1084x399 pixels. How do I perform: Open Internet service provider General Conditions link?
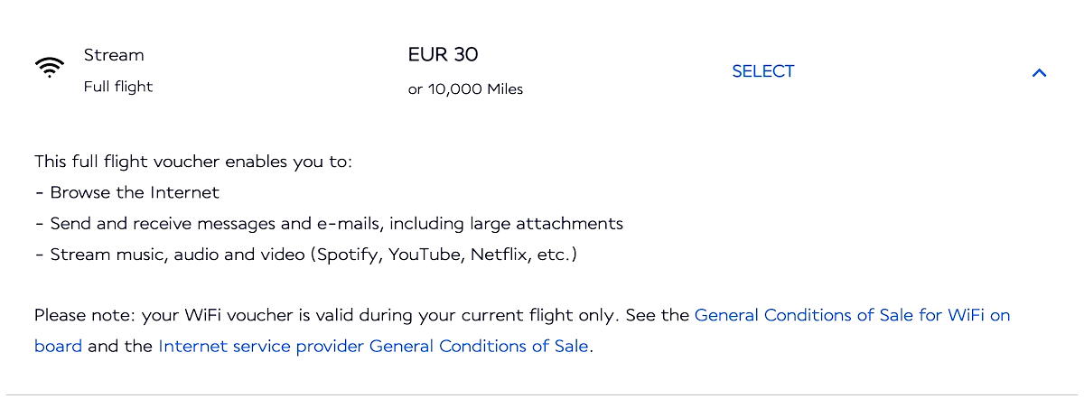click(x=374, y=346)
